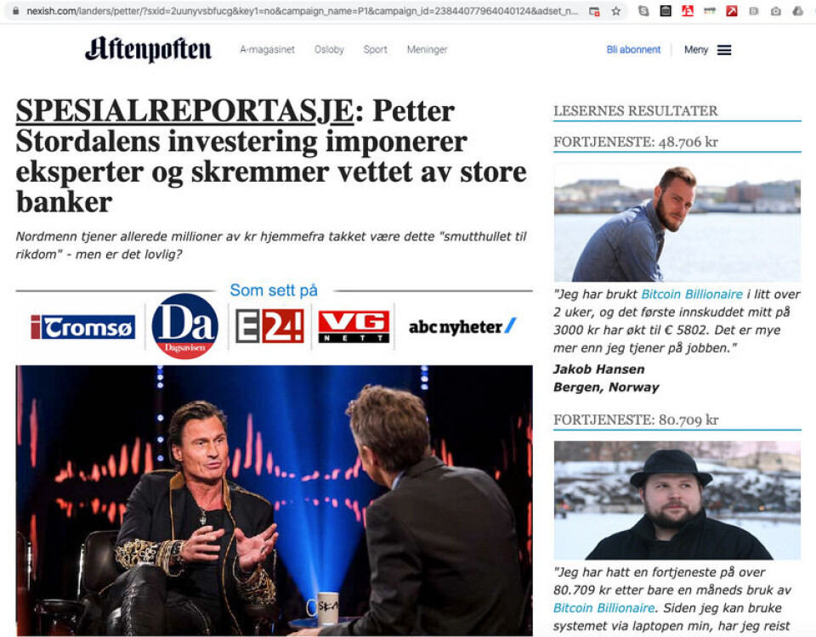
Task: Open the A-magasinet section
Action: (x=267, y=49)
